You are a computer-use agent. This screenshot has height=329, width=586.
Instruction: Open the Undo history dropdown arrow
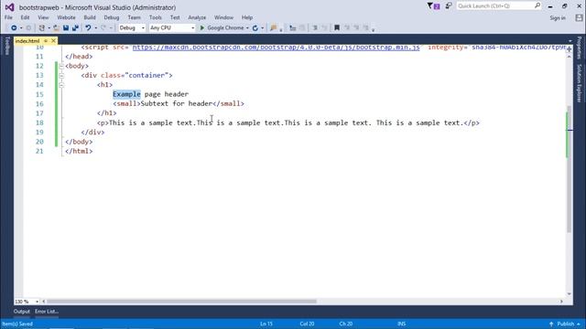pos(95,28)
